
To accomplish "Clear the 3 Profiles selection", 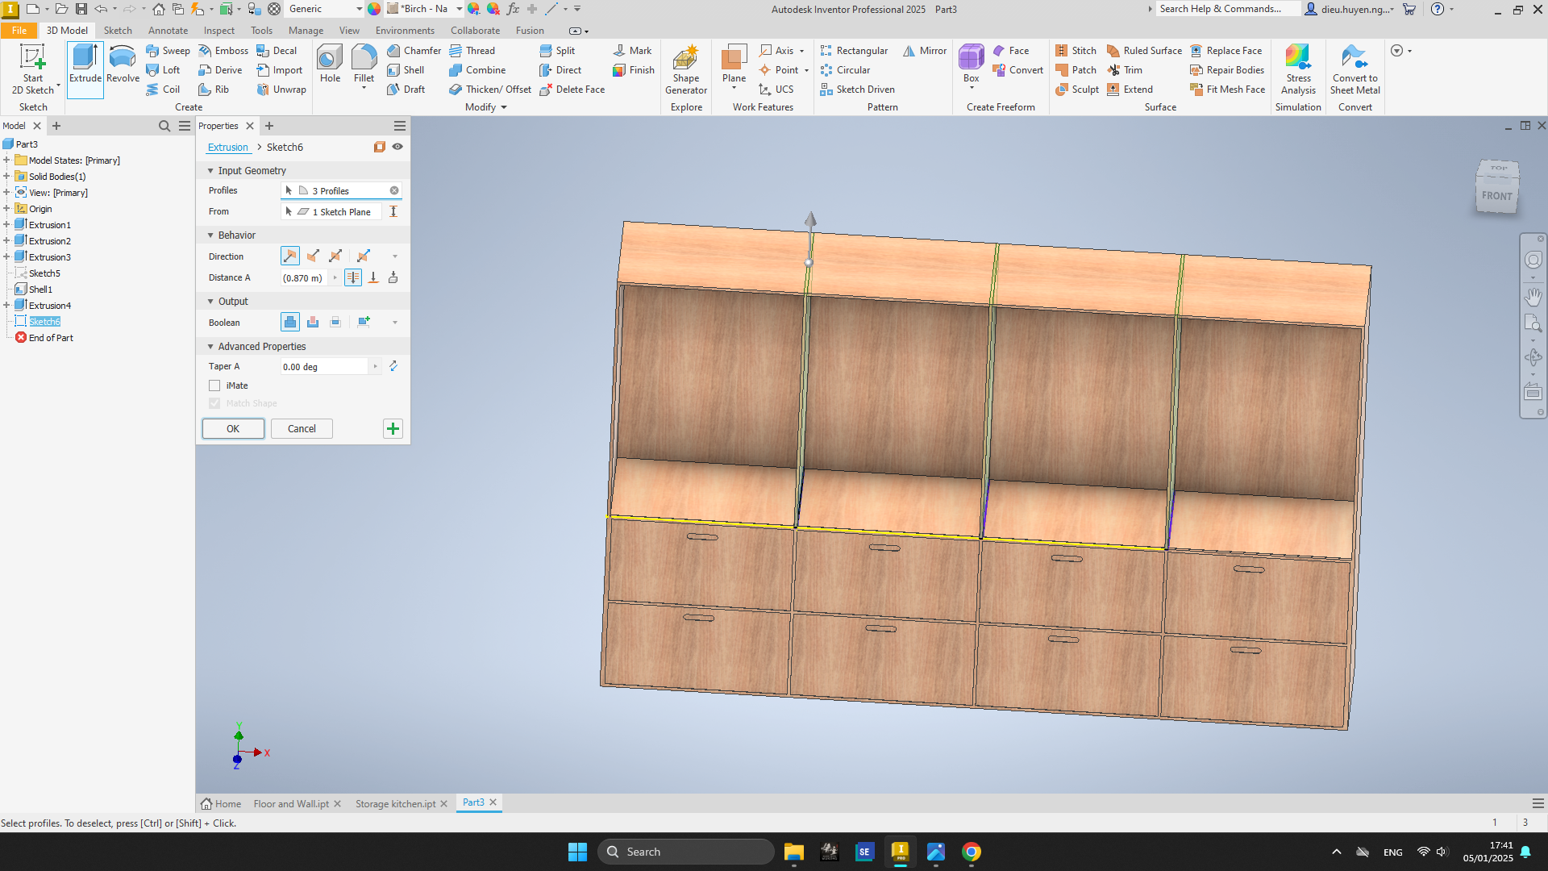I will coord(394,190).
